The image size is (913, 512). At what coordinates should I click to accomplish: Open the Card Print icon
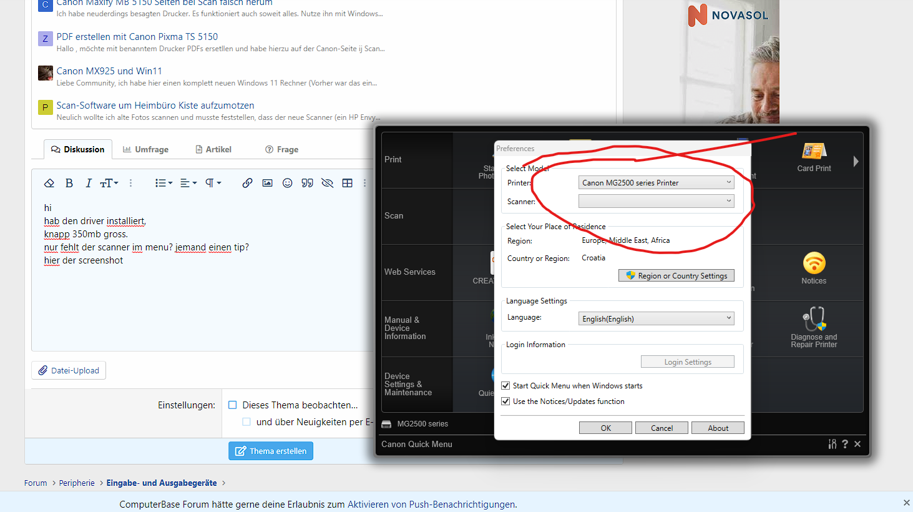(814, 157)
